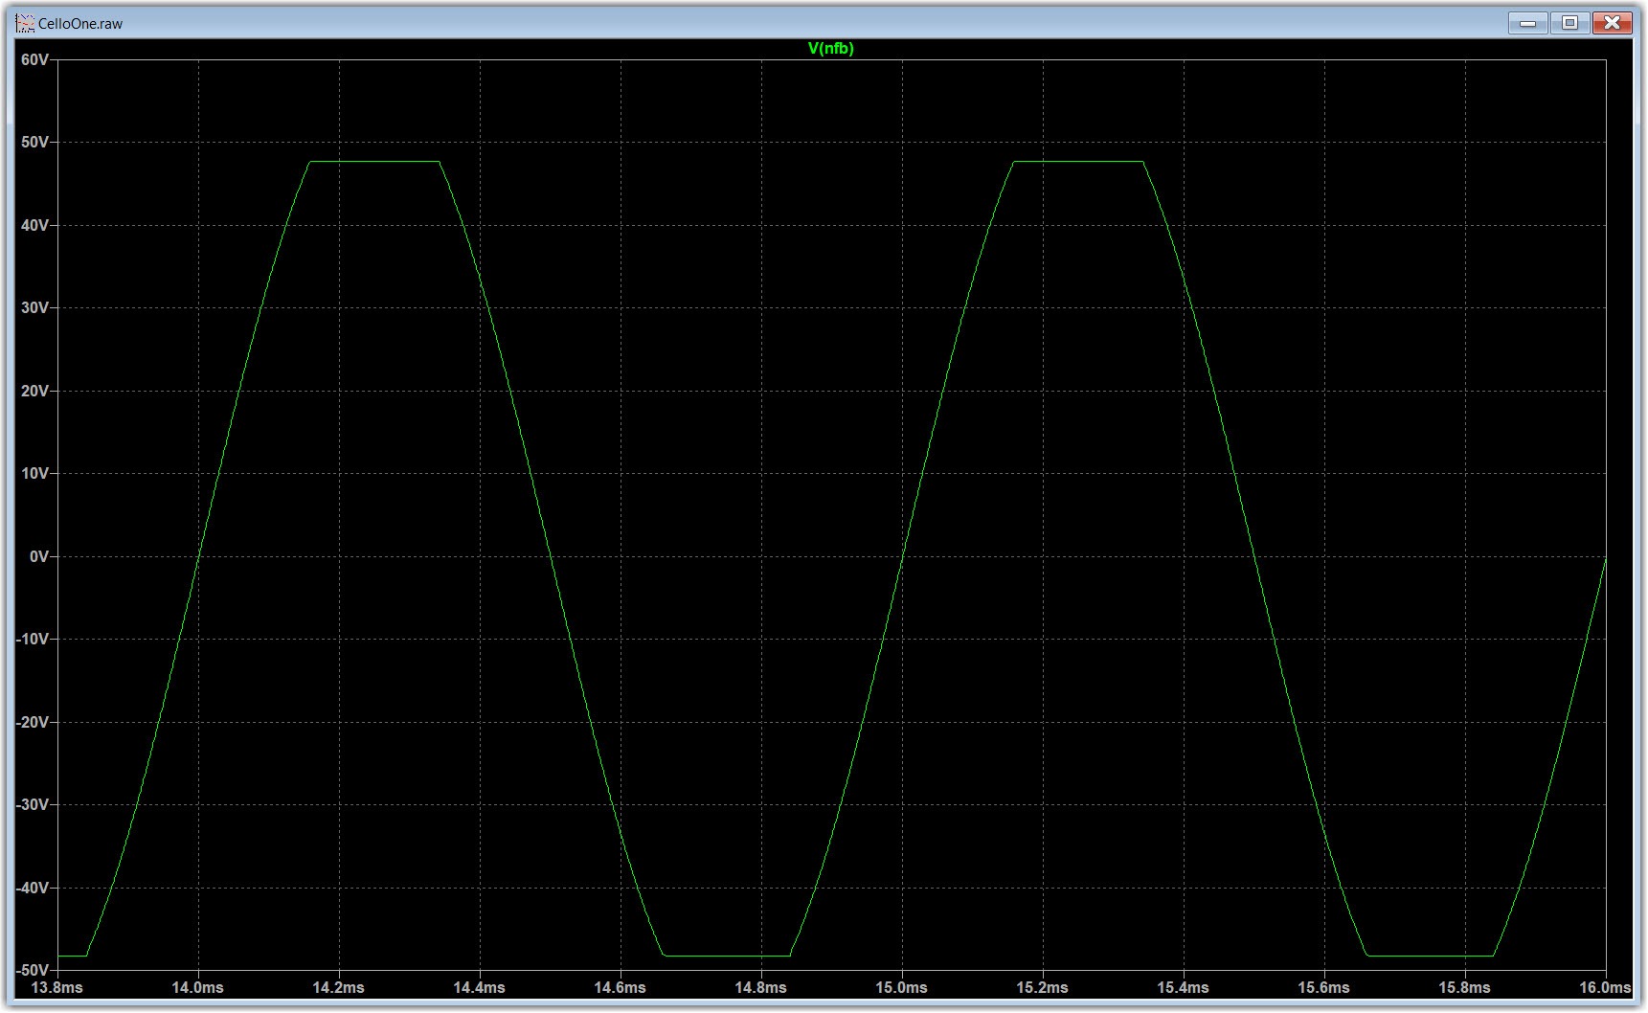This screenshot has width=1648, height=1013.
Task: Close the CelloOne.raw window
Action: 1613,22
